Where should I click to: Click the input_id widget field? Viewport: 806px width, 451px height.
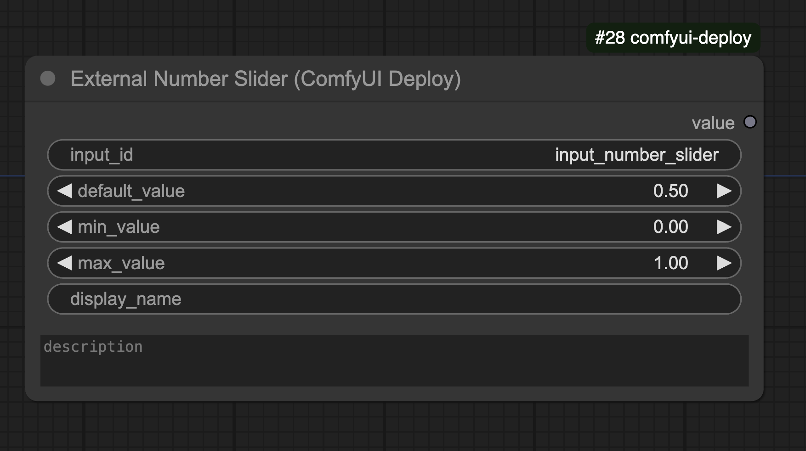[x=322, y=155]
